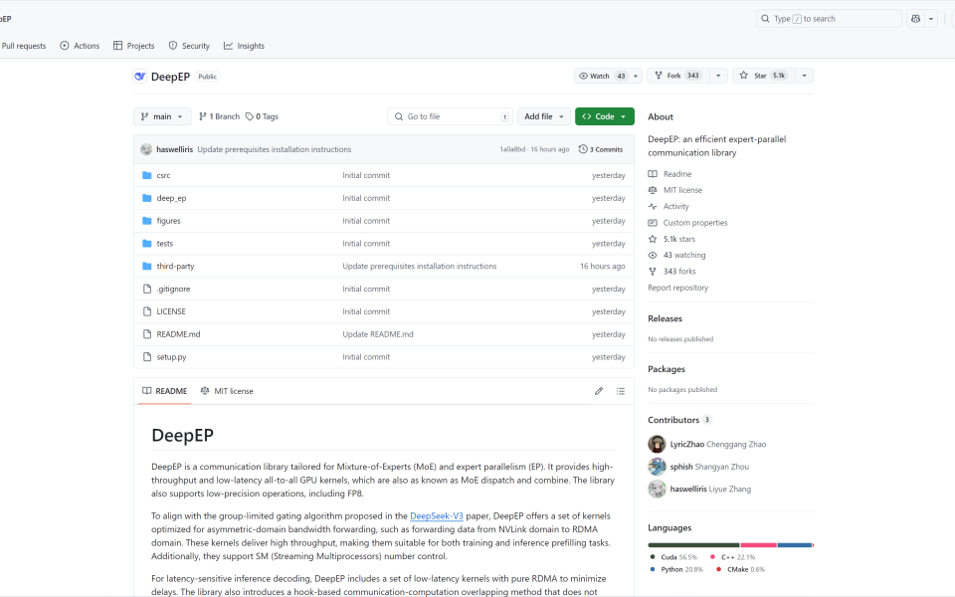Image resolution: width=955 pixels, height=597 pixels.
Task: View the 3 Commits history
Action: coord(601,149)
